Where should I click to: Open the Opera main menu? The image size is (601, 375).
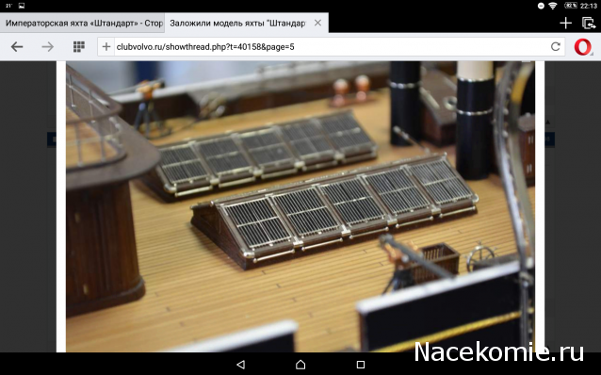tap(582, 47)
